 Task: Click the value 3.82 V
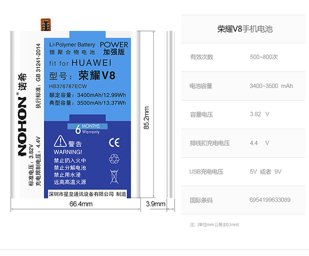(x=260, y=114)
